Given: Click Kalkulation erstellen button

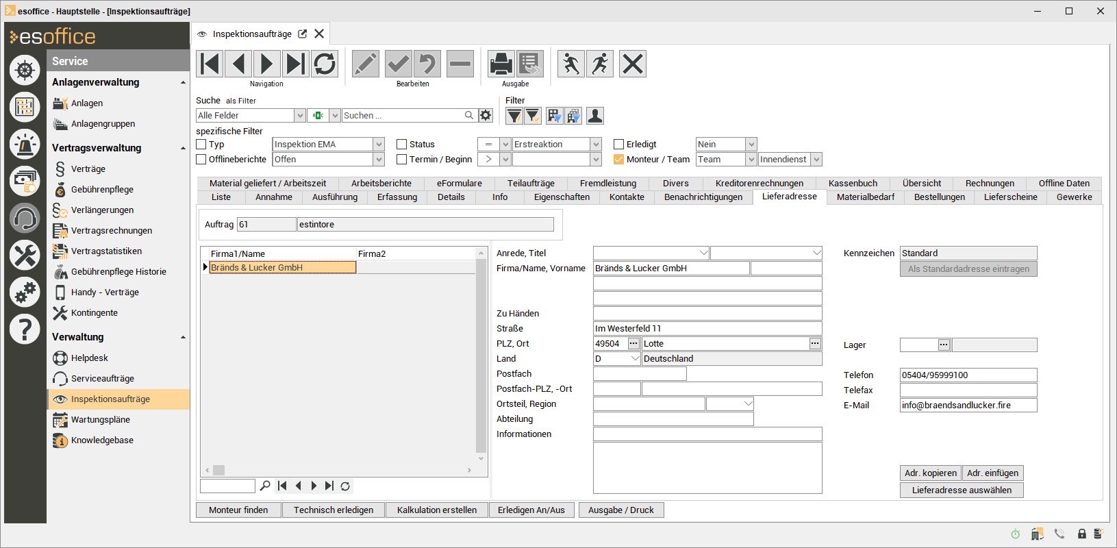Looking at the screenshot, I should click(437, 510).
